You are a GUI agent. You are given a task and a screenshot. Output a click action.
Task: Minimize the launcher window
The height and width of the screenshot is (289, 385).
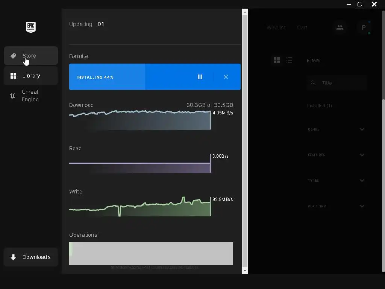[349, 4]
